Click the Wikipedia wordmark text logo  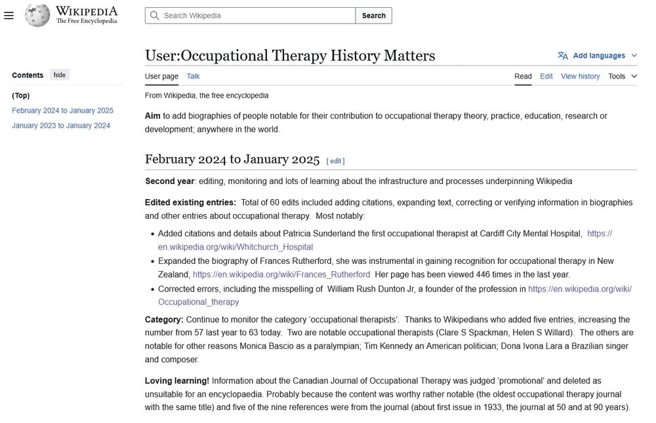[87, 14]
